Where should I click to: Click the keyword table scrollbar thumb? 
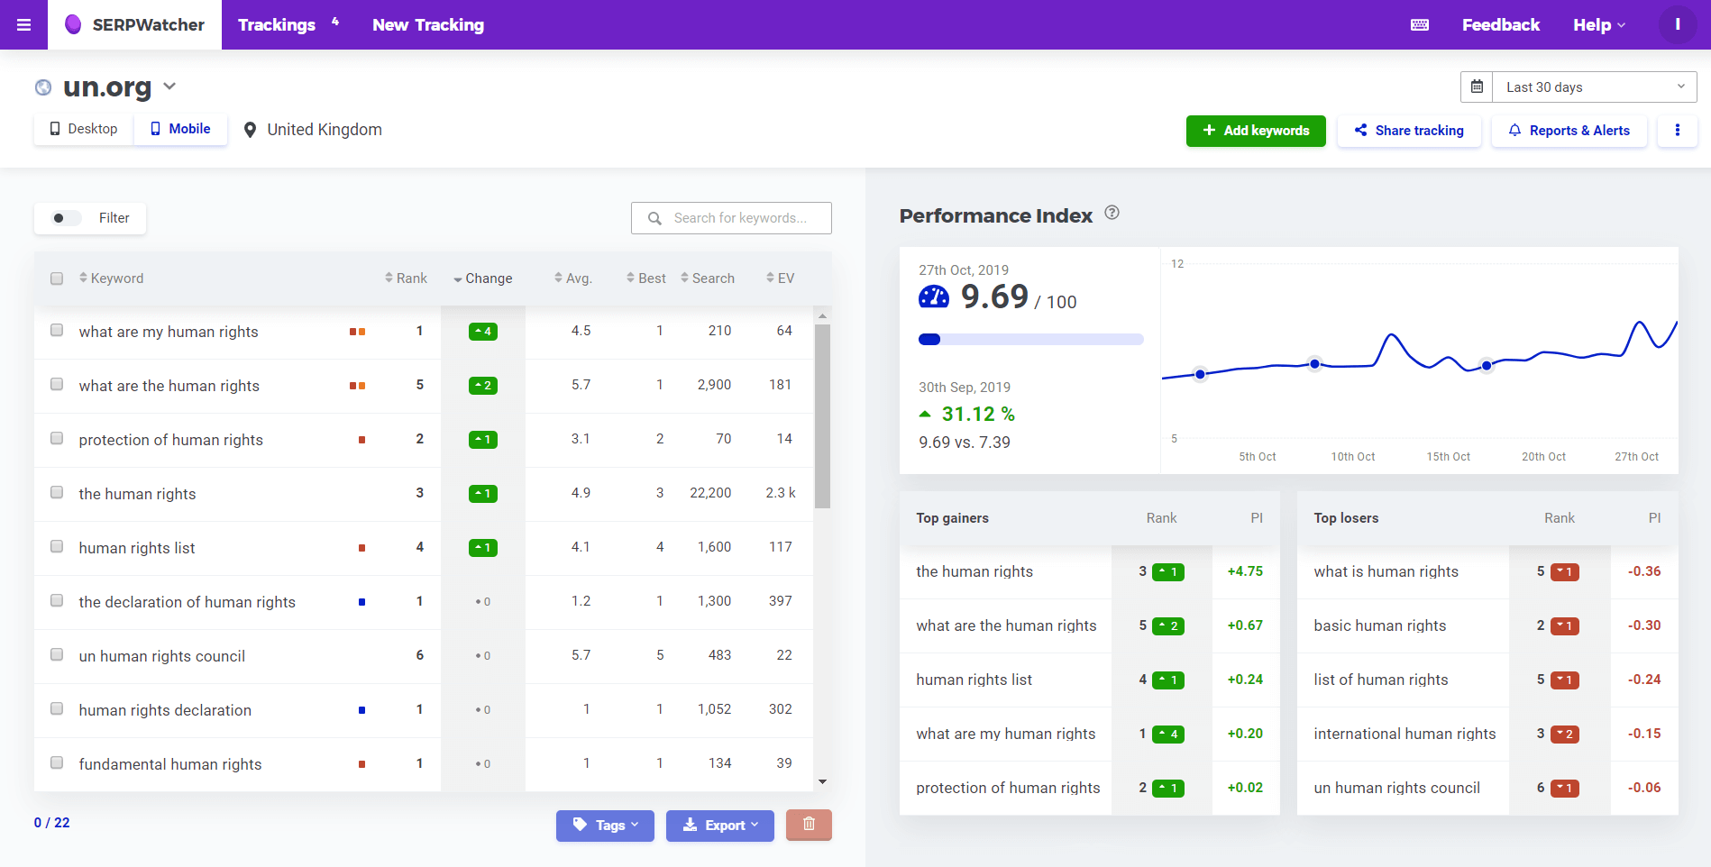(x=822, y=416)
